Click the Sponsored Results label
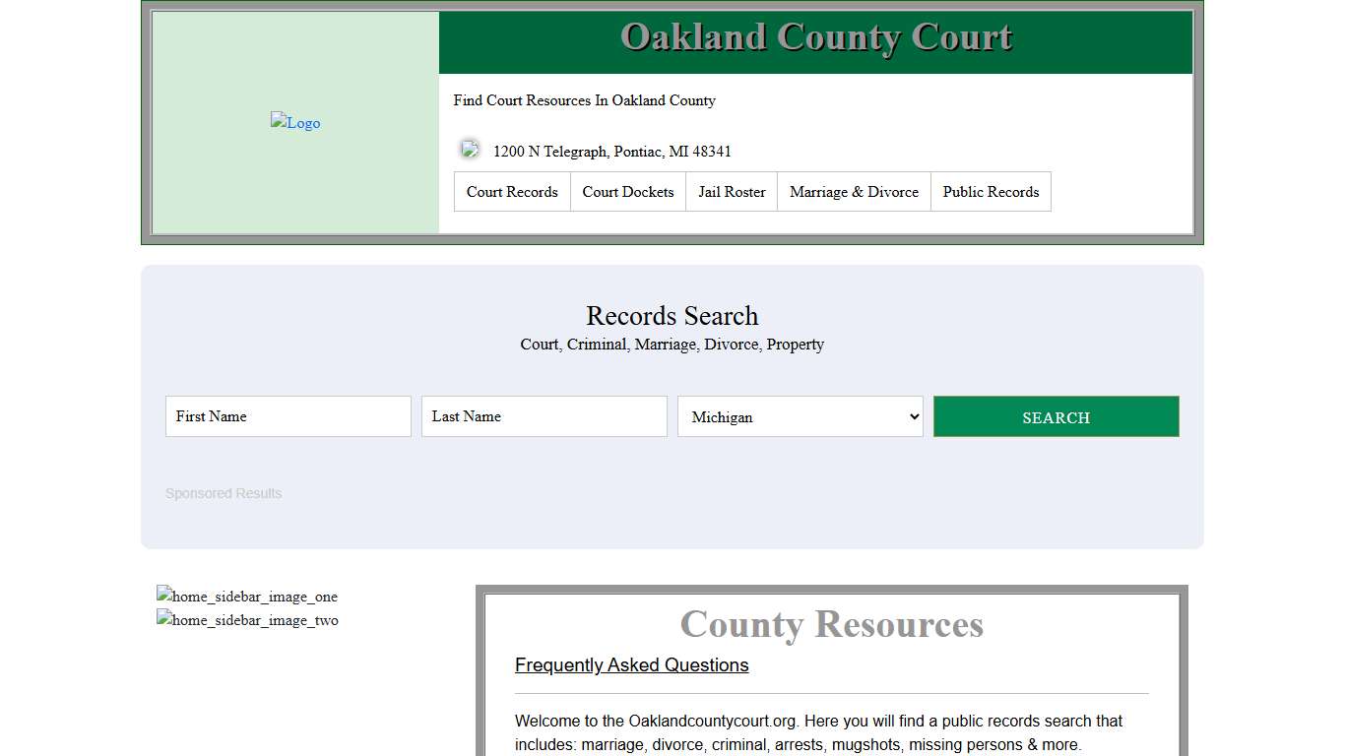 coord(224,493)
